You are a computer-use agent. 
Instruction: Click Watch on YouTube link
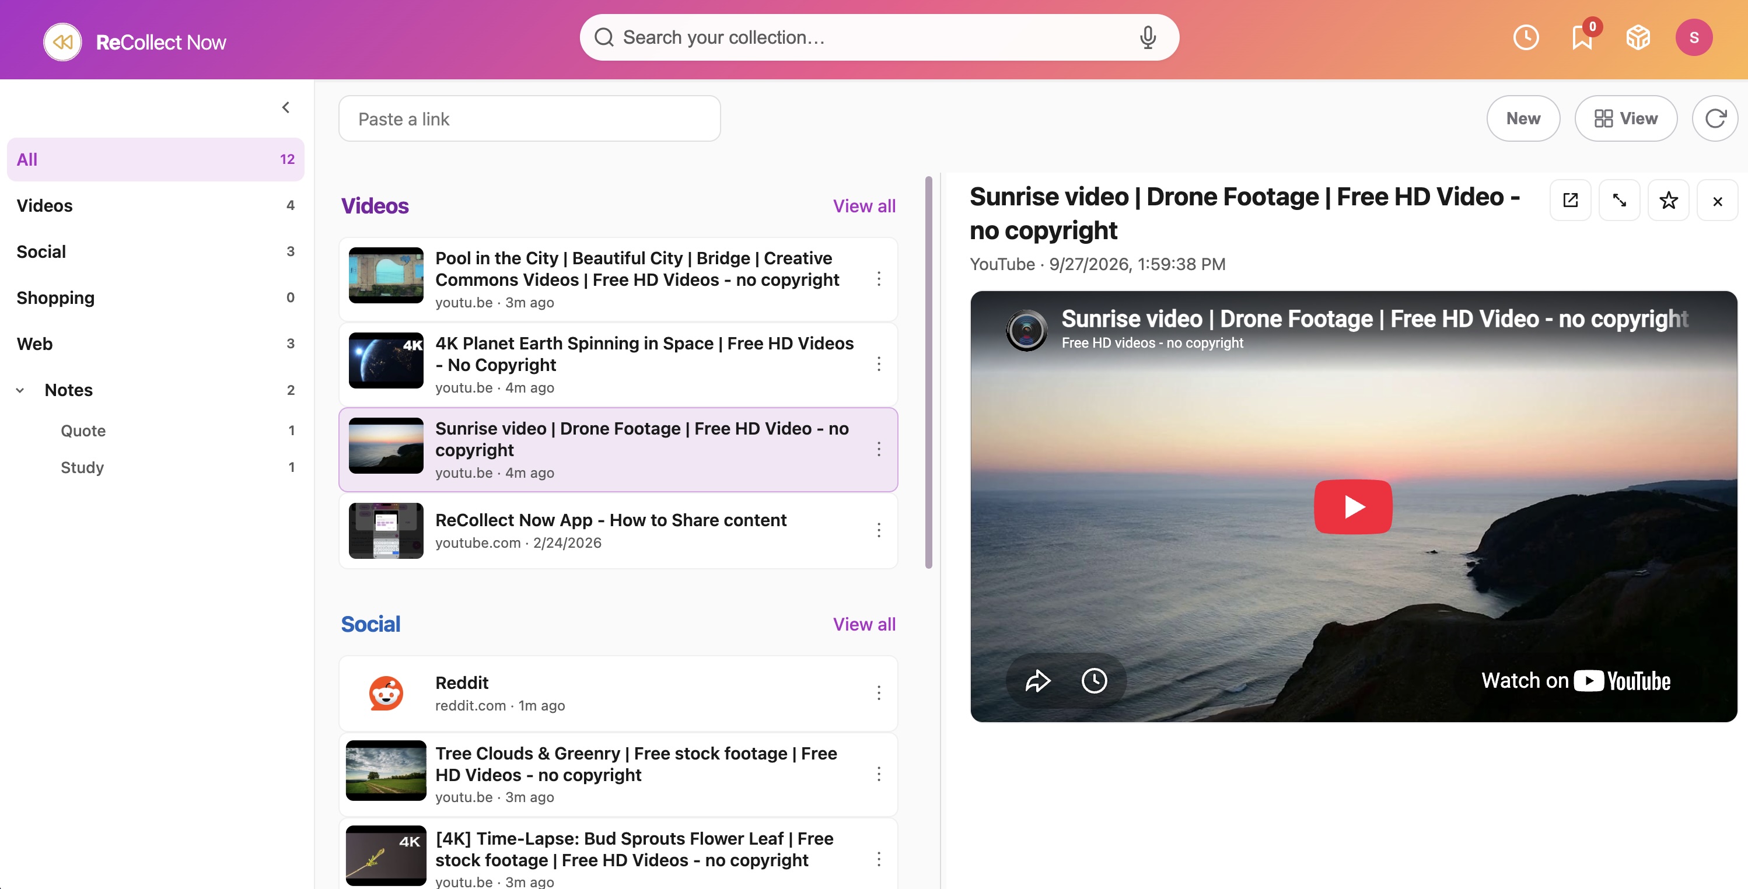pos(1576,681)
